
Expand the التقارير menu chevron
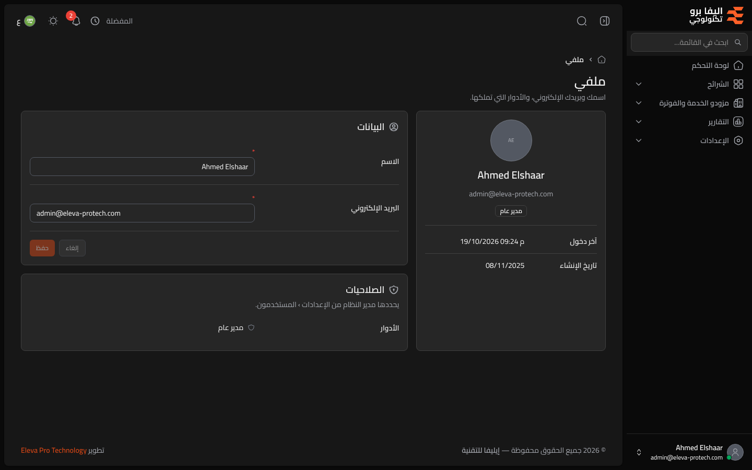(x=639, y=122)
